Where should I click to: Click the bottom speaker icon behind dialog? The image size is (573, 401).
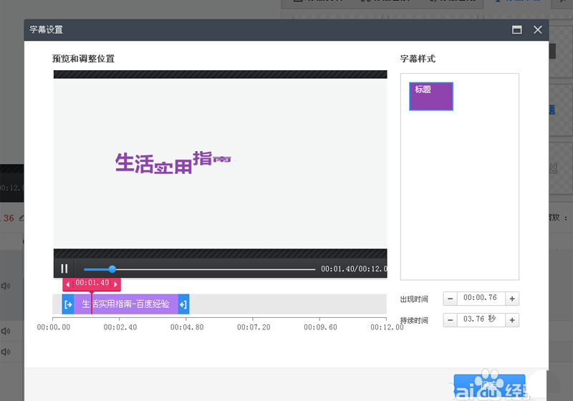(x=5, y=352)
